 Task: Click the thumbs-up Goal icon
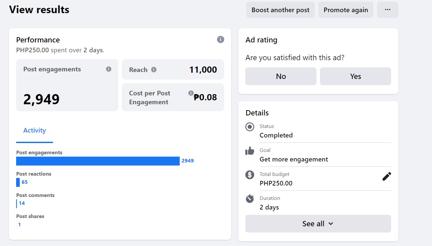click(250, 151)
